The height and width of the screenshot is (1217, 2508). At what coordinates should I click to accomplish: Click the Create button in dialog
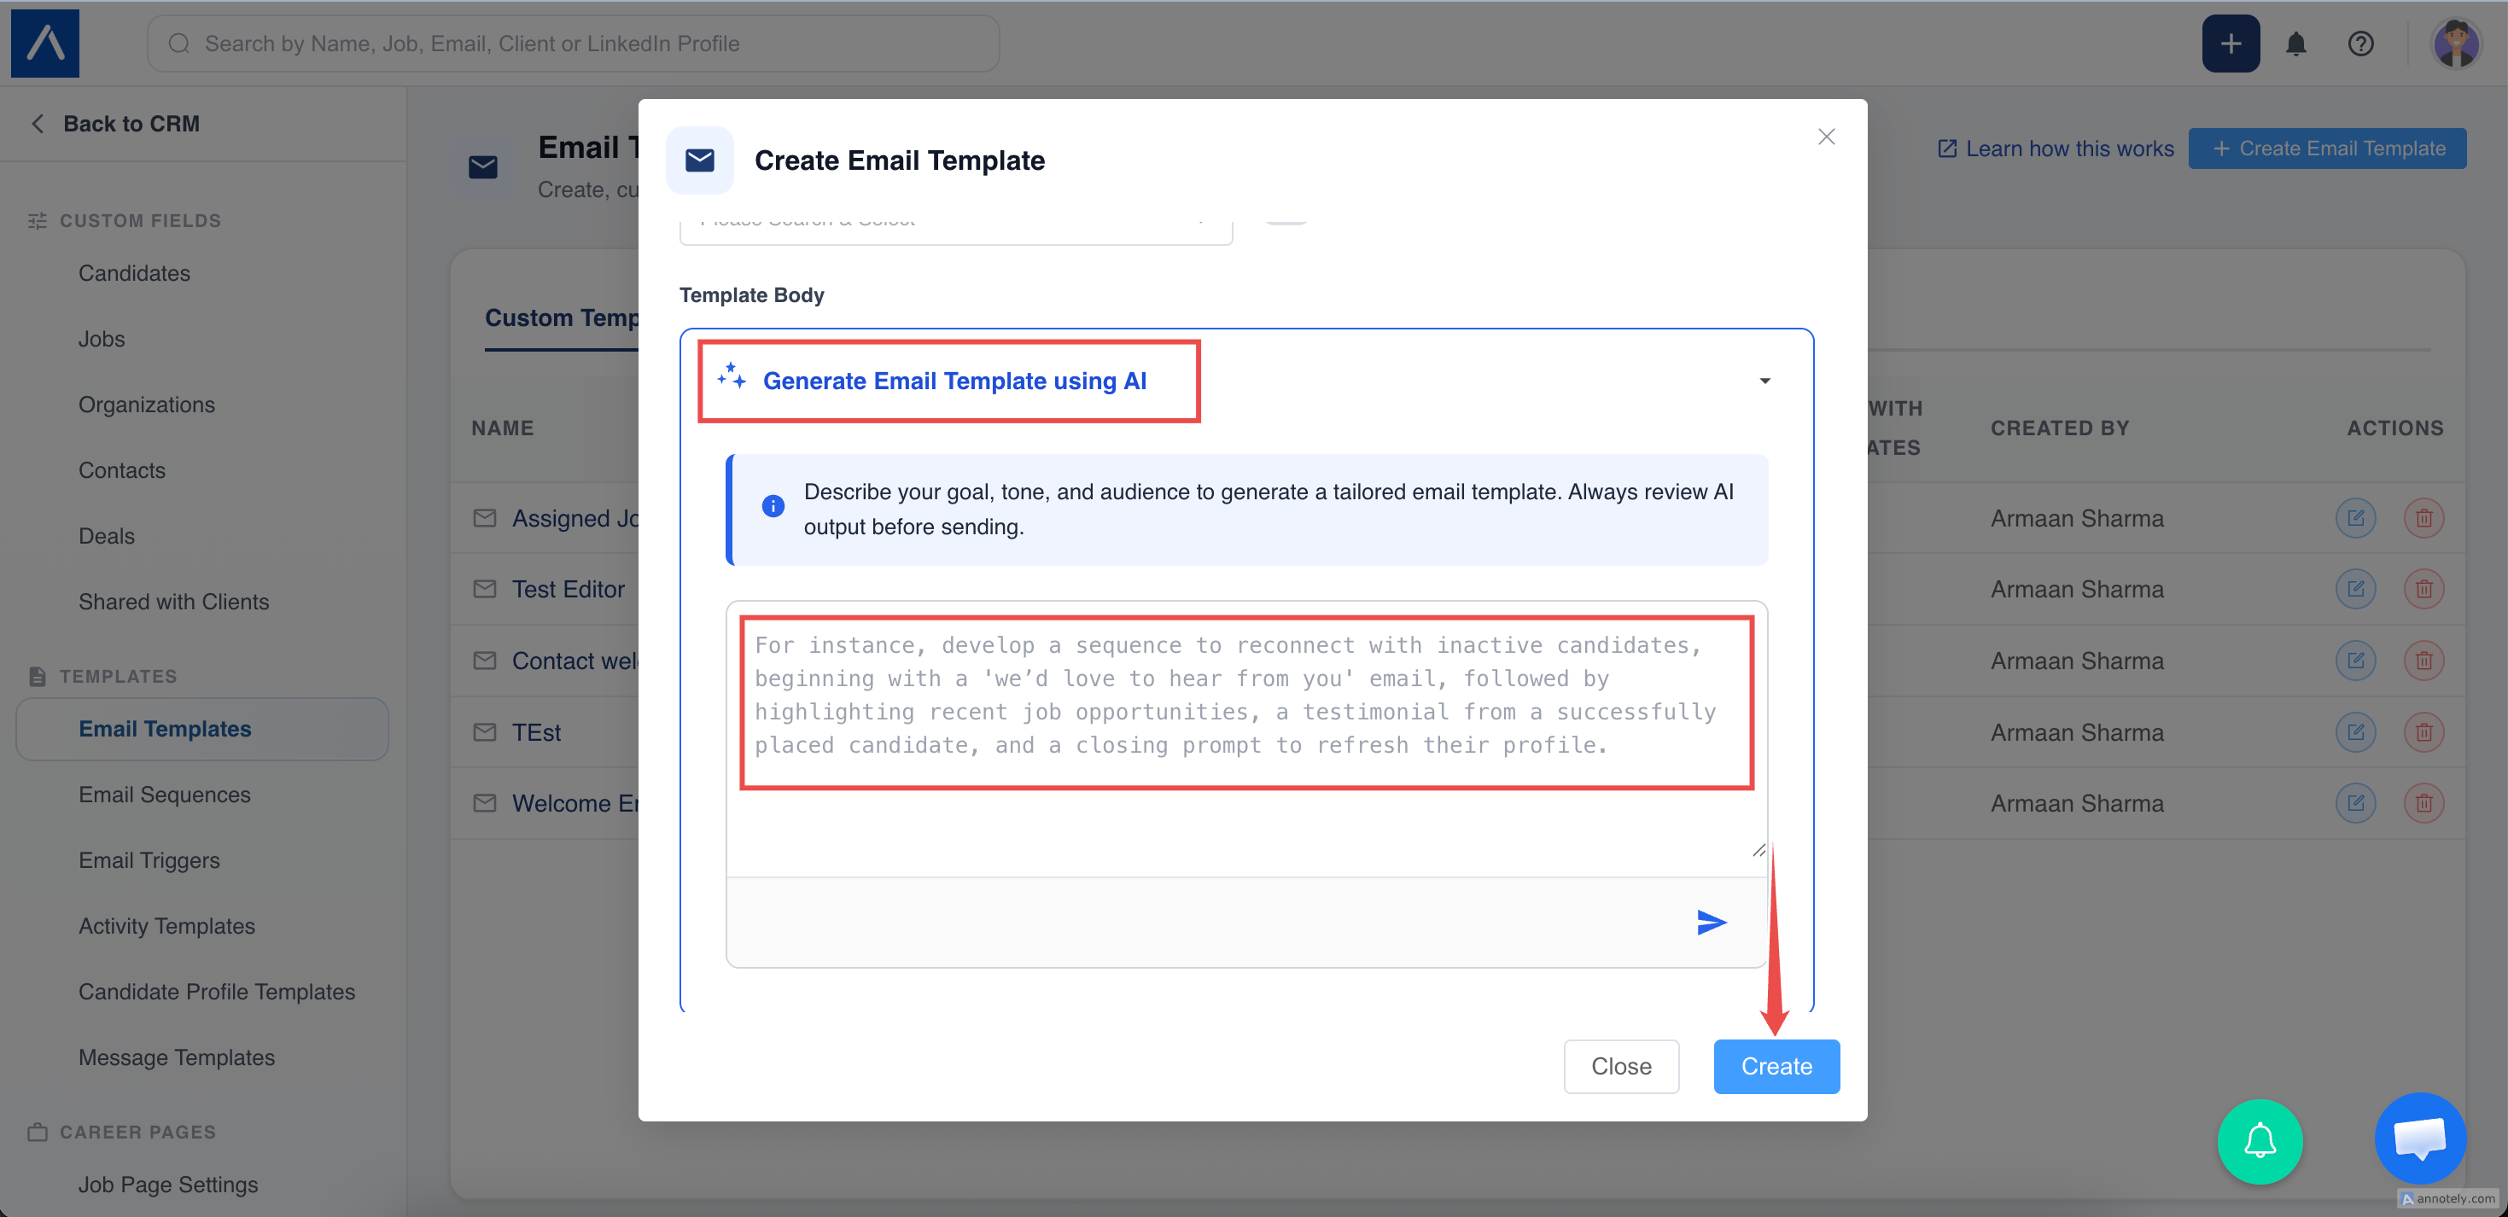coord(1776,1066)
